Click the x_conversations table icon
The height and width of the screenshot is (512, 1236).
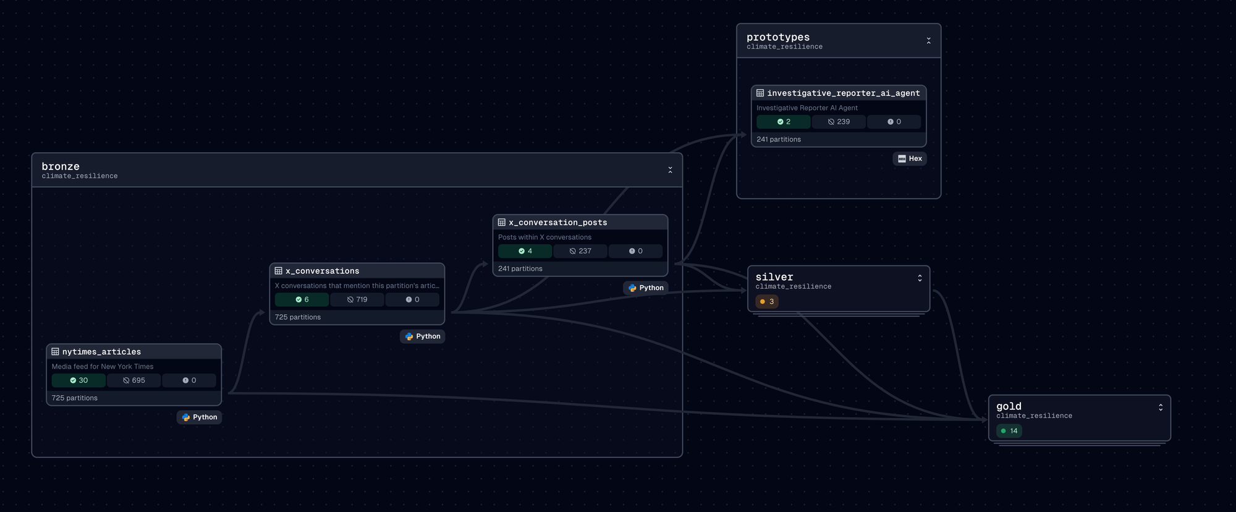[278, 271]
